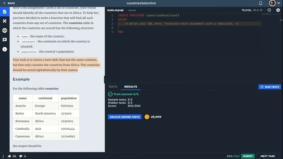The width and height of the screenshot is (283, 159).
Task: Click the CREATE PROCEDURE line of code
Action: click(149, 15)
